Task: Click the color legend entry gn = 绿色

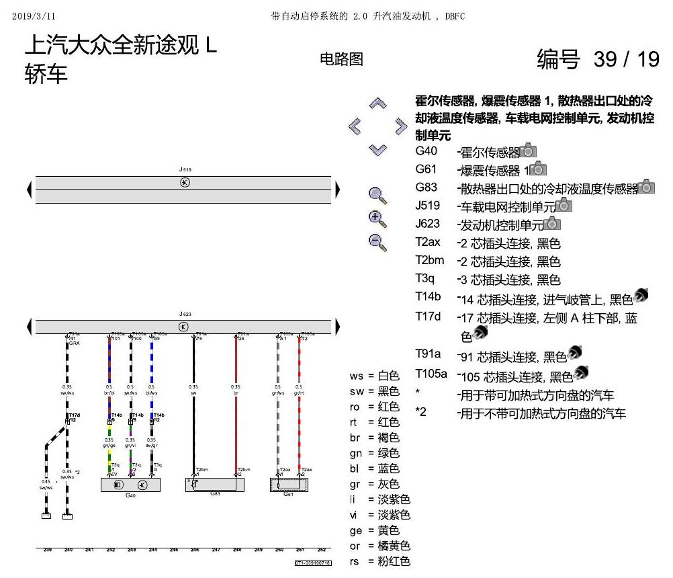Action: (x=374, y=454)
